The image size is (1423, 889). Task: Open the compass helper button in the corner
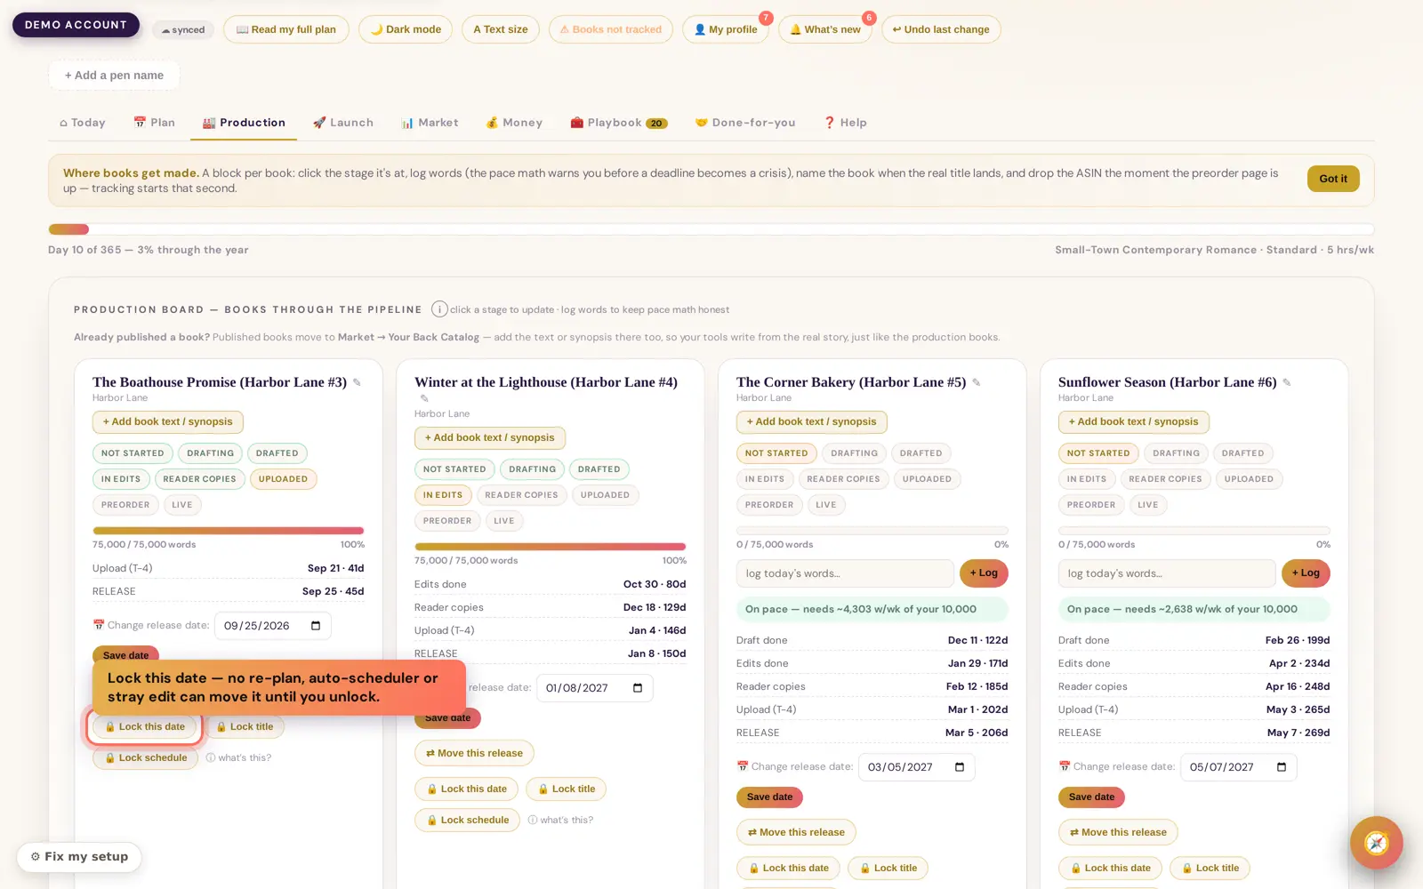[x=1376, y=843]
